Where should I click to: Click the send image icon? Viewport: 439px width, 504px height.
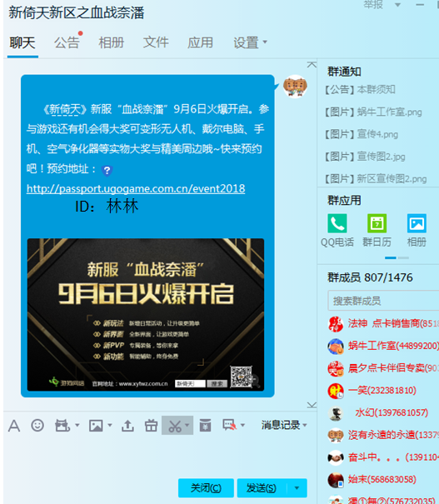[x=96, y=426]
